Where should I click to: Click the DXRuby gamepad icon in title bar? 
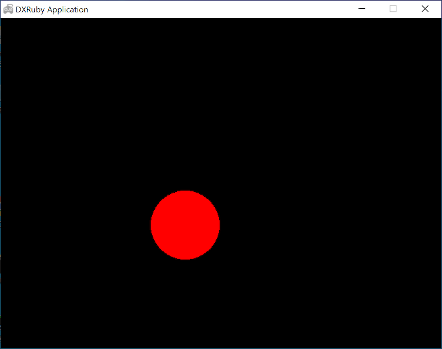point(8,9)
